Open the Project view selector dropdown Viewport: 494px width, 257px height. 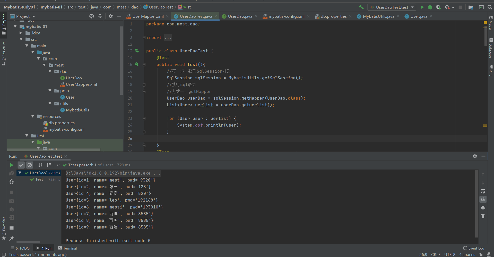coord(23,16)
